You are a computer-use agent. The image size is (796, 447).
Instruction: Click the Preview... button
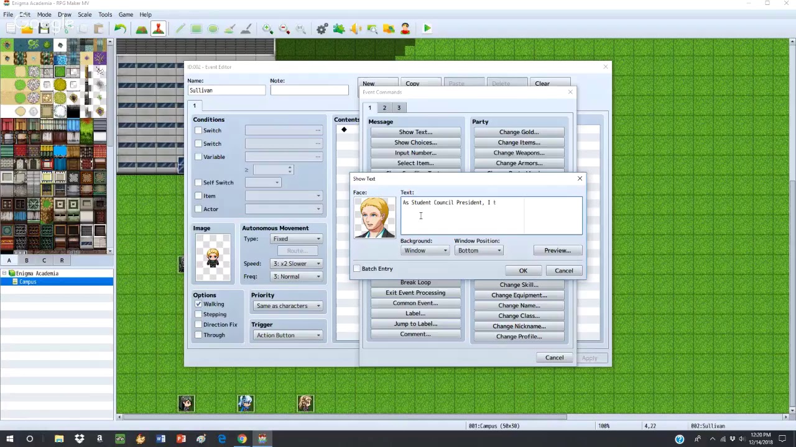[558, 251]
